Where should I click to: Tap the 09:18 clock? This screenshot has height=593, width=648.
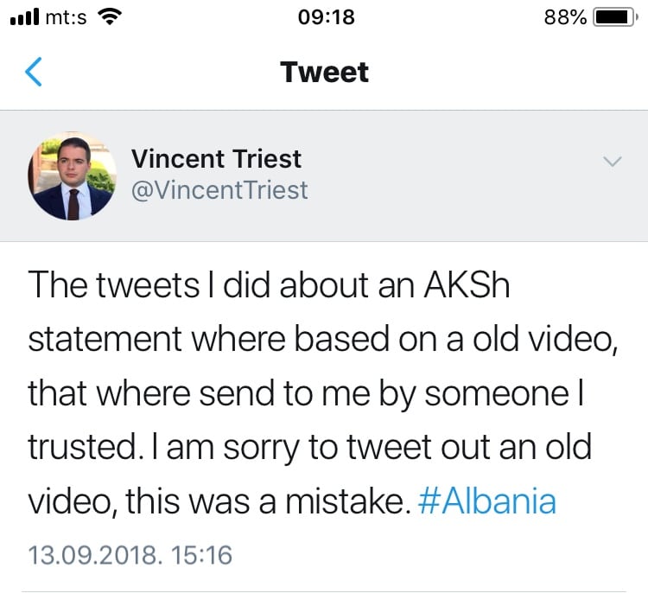point(324,16)
